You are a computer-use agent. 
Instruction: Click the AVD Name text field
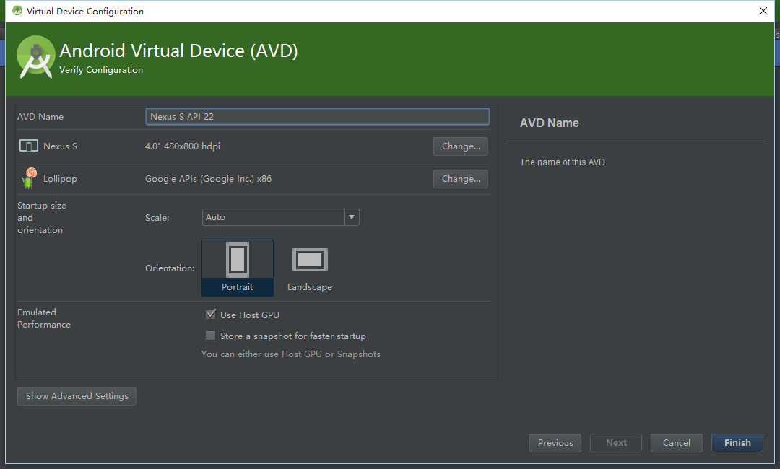point(318,117)
